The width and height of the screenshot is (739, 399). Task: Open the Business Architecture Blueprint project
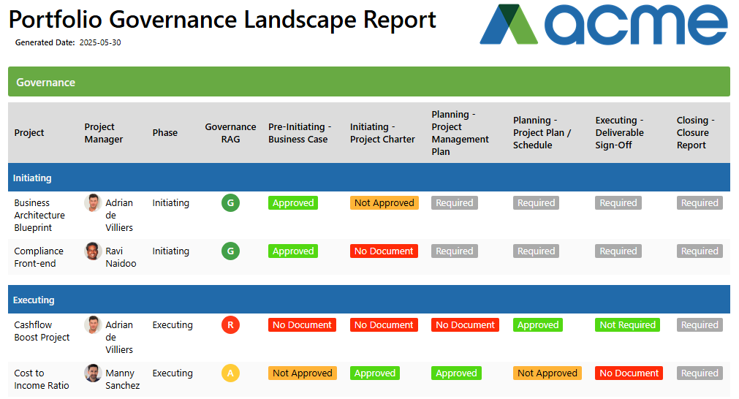pyautogui.click(x=39, y=216)
